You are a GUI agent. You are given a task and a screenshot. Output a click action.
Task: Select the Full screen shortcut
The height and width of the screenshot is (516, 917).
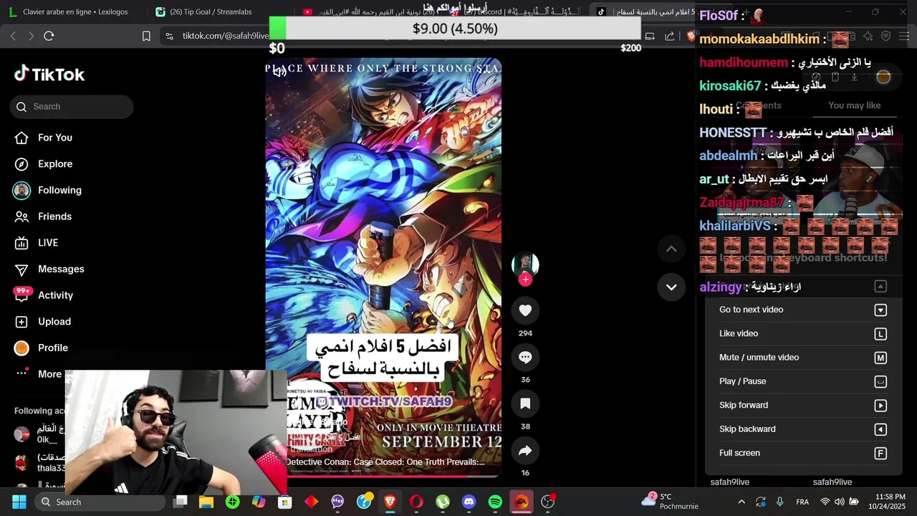(x=803, y=453)
